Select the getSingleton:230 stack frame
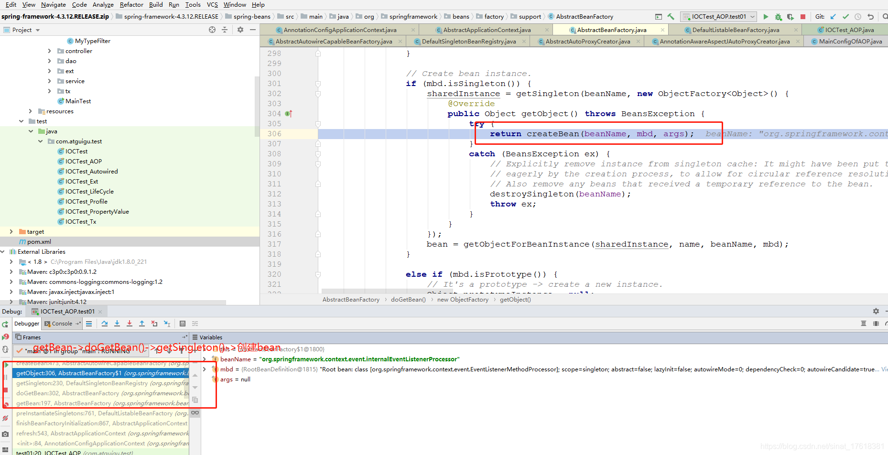 [x=101, y=383]
